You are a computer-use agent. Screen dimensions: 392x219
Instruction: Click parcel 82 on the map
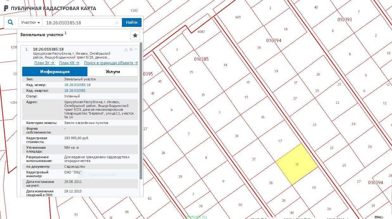150,198
